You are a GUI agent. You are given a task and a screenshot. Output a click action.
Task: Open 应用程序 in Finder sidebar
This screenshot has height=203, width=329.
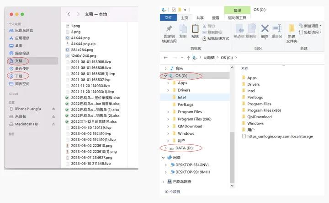point(19,38)
